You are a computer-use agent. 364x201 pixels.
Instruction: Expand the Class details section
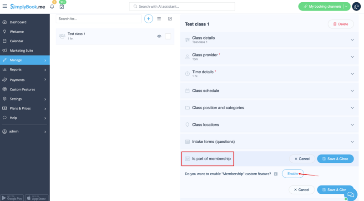point(269,40)
